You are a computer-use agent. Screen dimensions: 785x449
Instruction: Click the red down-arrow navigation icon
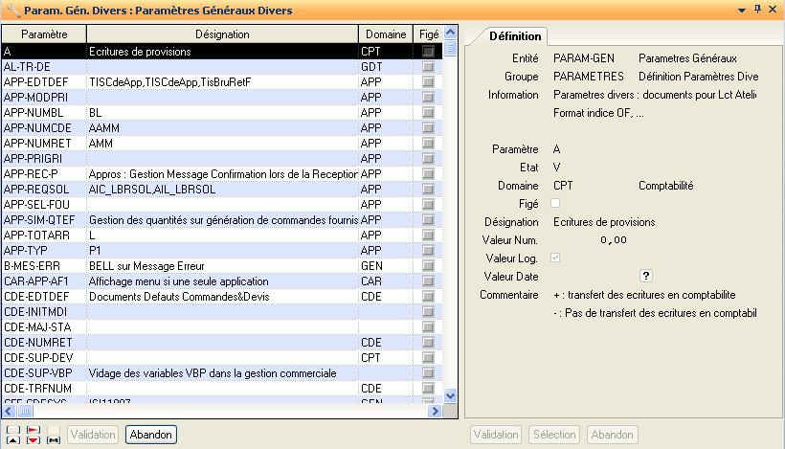coord(34,439)
